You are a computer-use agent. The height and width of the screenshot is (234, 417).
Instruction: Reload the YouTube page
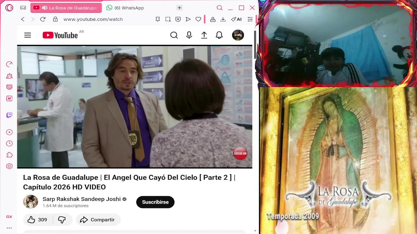click(43, 19)
